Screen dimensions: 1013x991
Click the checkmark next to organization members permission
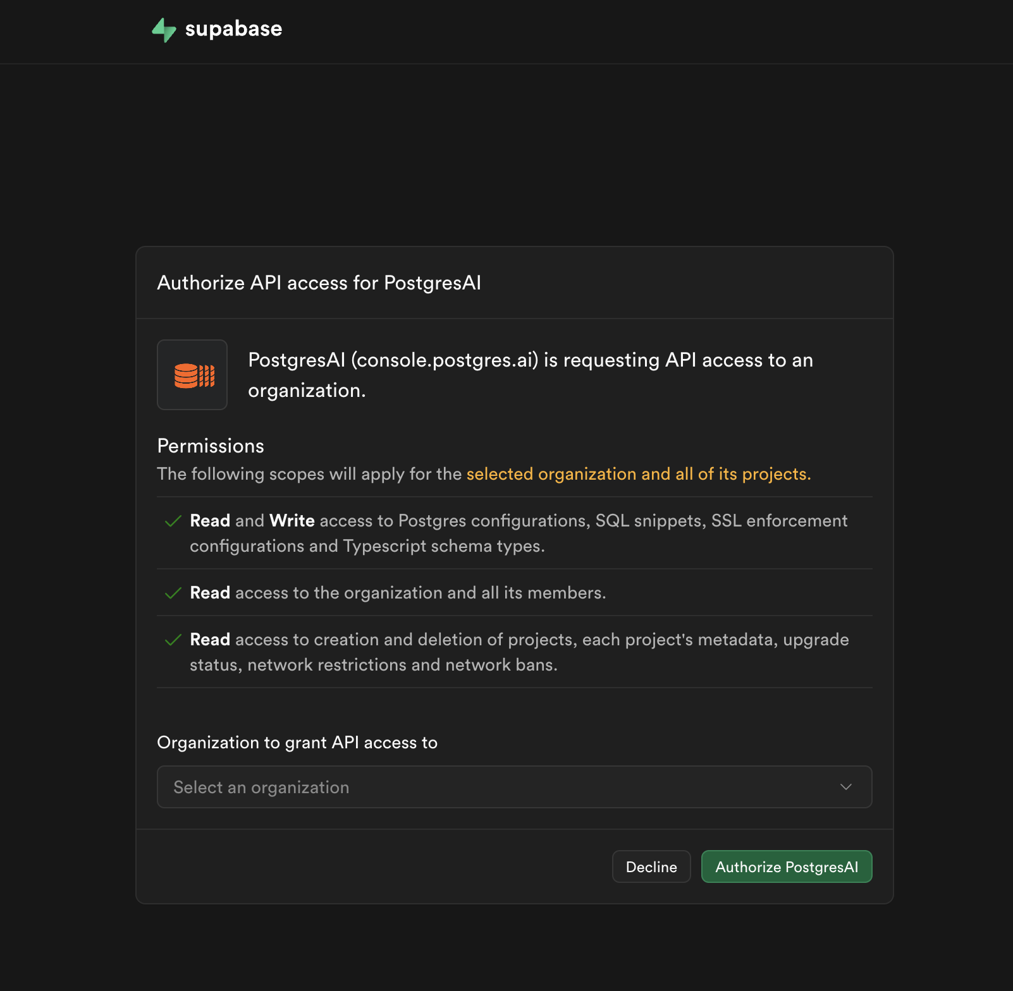point(172,593)
